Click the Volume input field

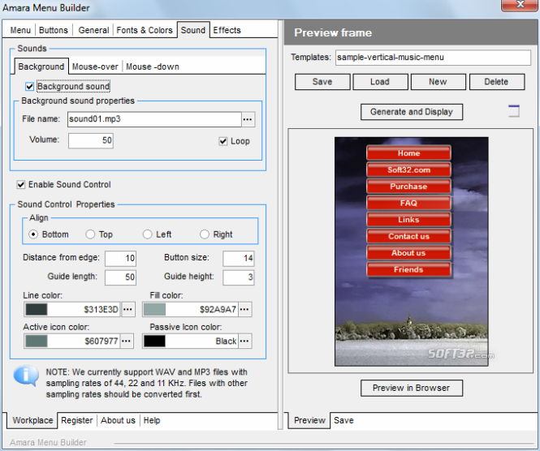click(x=91, y=140)
